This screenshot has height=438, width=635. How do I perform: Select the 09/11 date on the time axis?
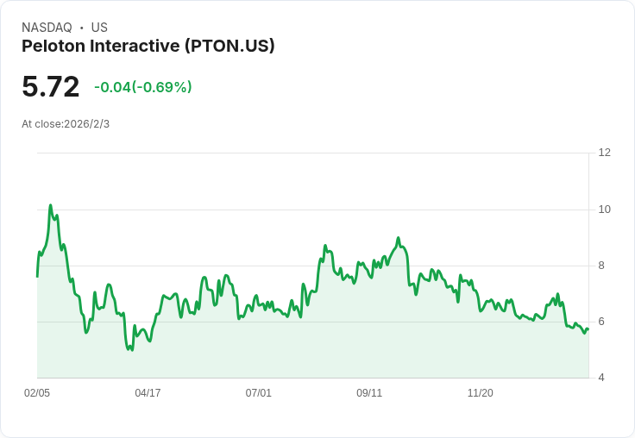pyautogui.click(x=369, y=393)
